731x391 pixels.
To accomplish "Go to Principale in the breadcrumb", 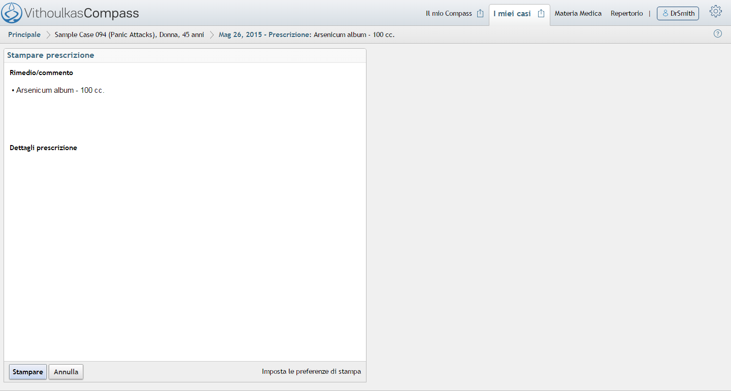I will pyautogui.click(x=24, y=35).
